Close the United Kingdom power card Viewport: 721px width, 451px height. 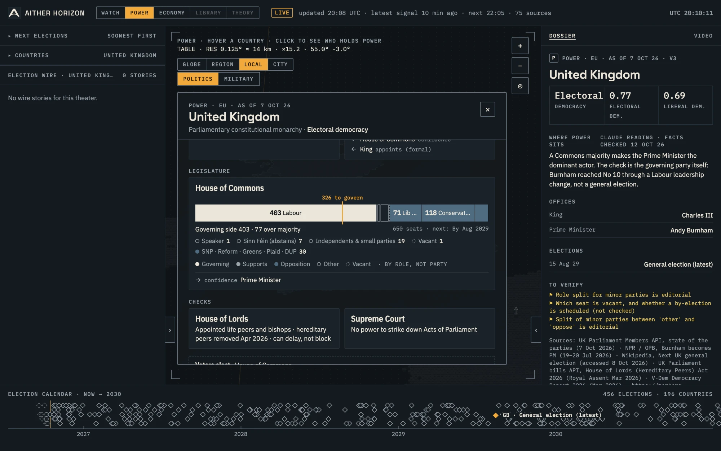(487, 109)
